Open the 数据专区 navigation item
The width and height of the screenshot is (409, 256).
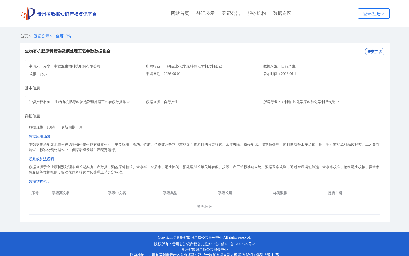(x=282, y=13)
